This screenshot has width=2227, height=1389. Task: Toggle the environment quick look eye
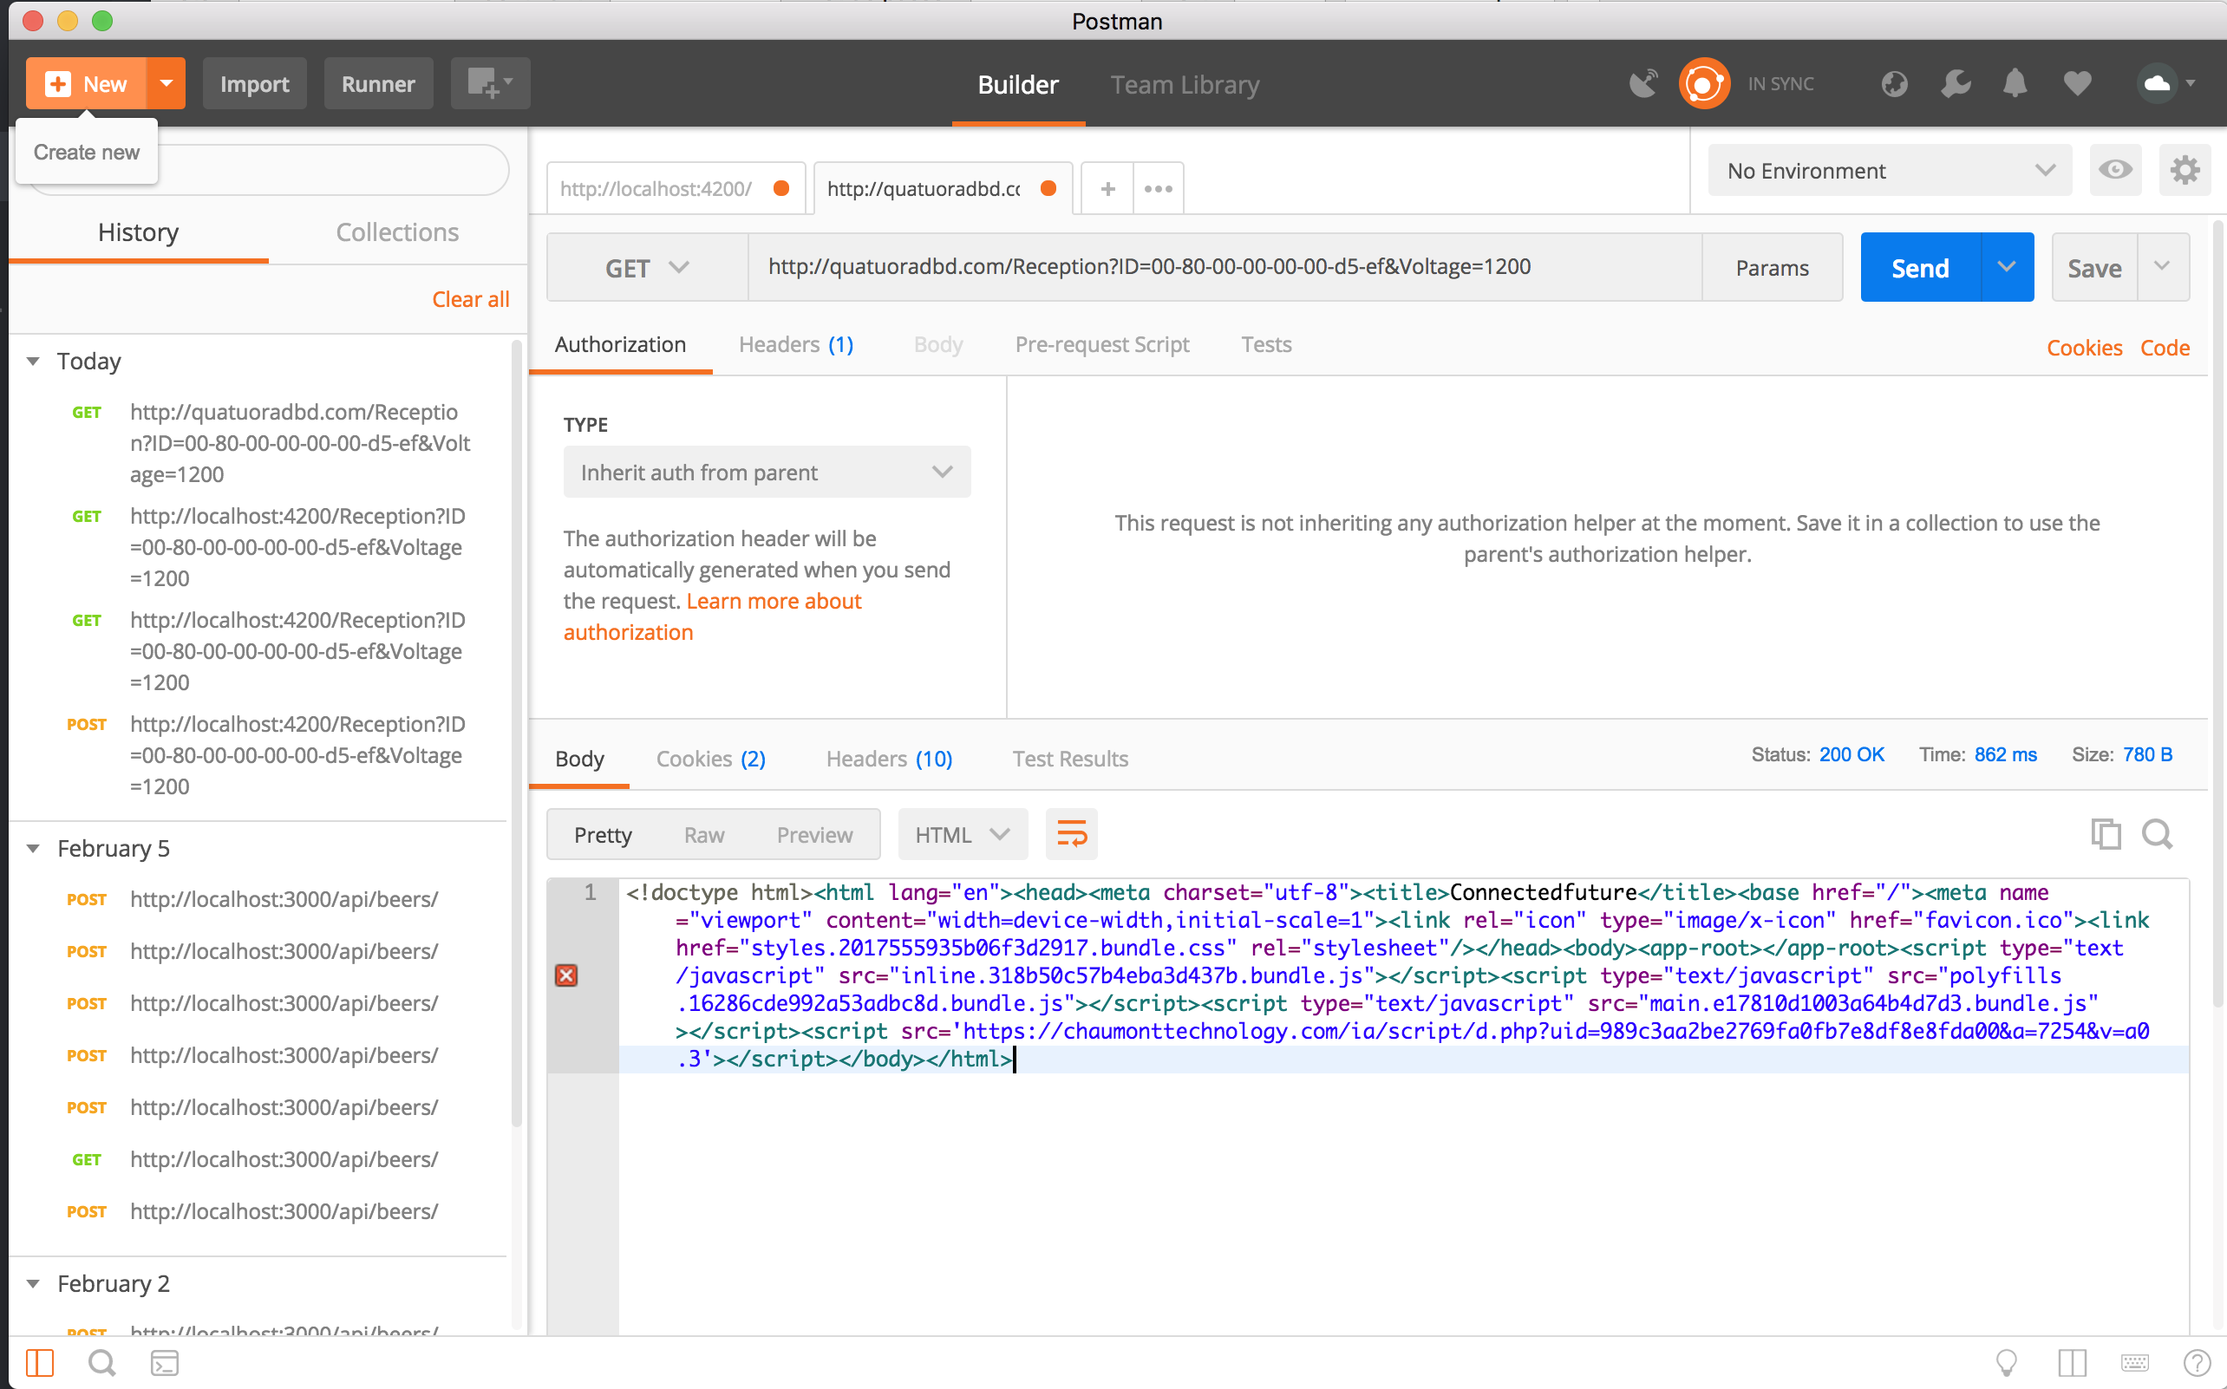click(x=2115, y=170)
